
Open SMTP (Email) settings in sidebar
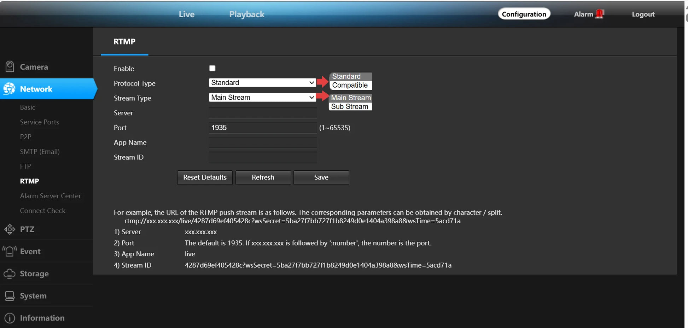coord(40,152)
